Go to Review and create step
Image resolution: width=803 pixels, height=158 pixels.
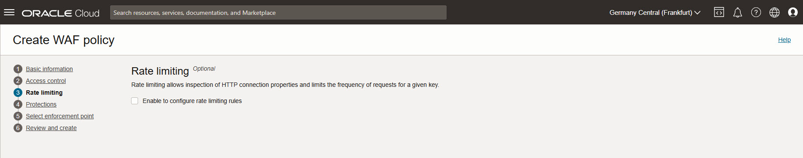pyautogui.click(x=51, y=128)
